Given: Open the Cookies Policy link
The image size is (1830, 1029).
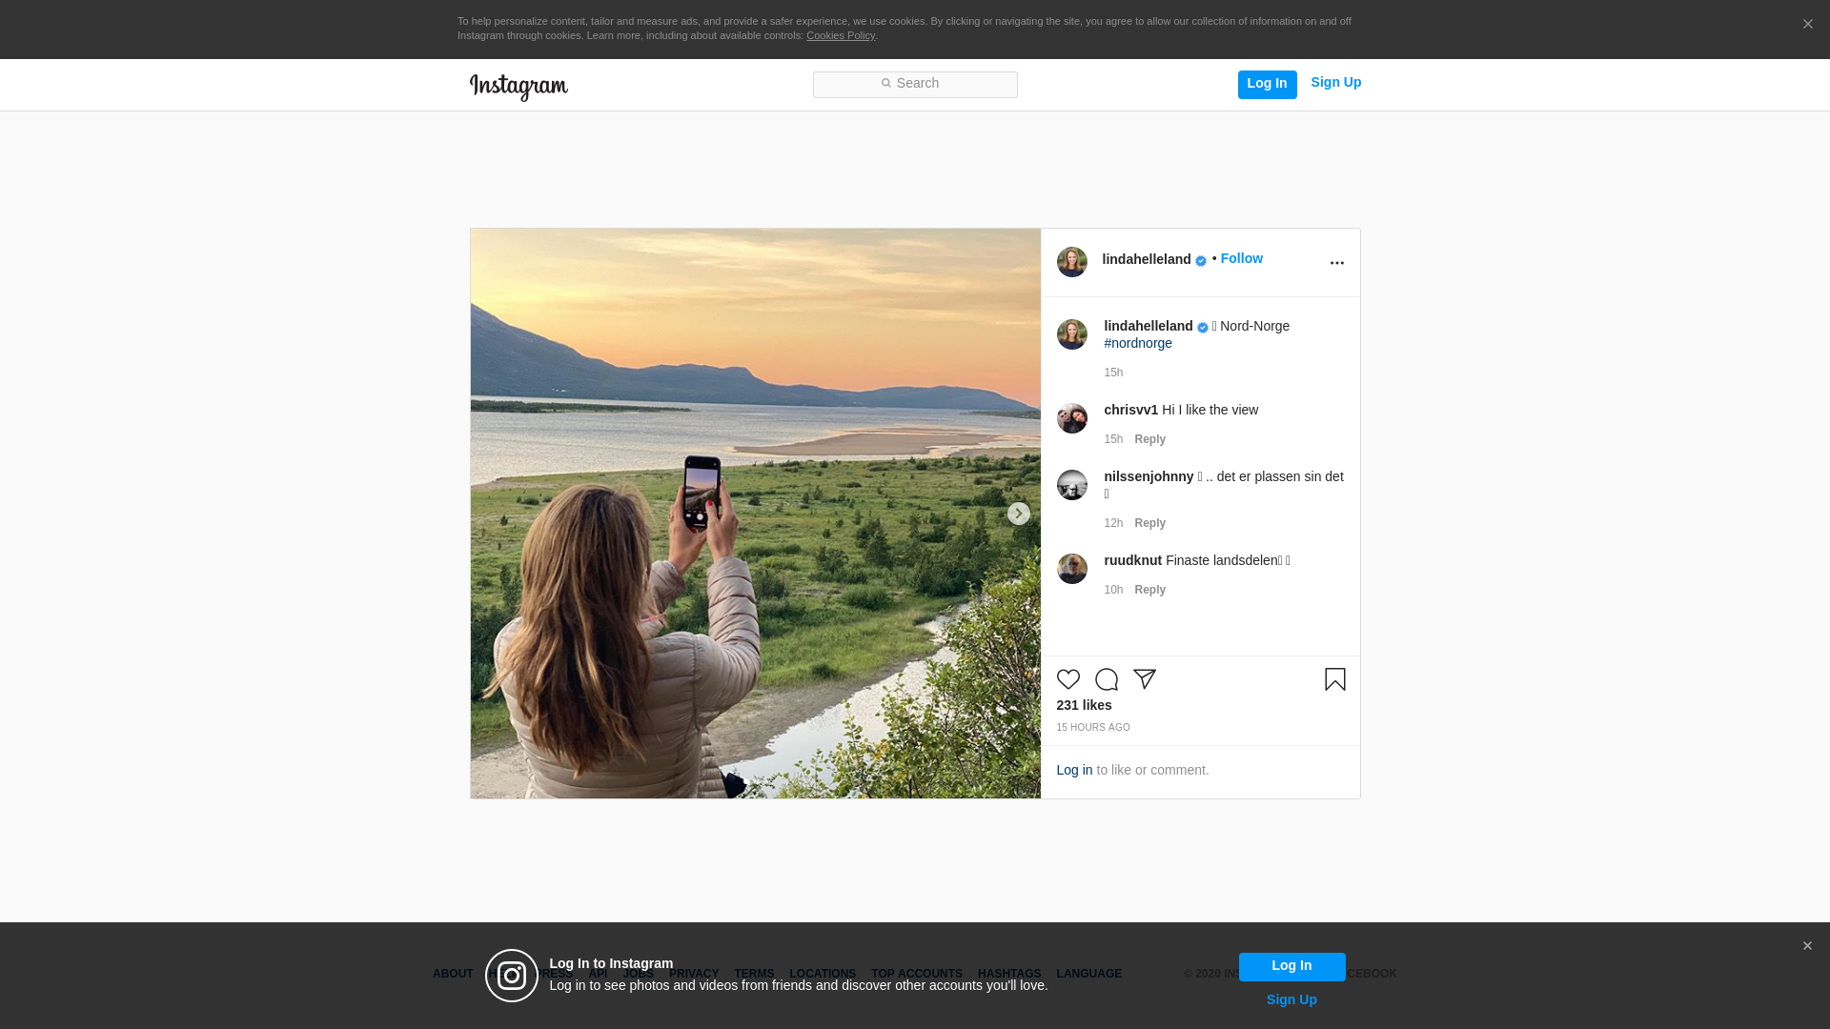Looking at the screenshot, I should [x=840, y=35].
